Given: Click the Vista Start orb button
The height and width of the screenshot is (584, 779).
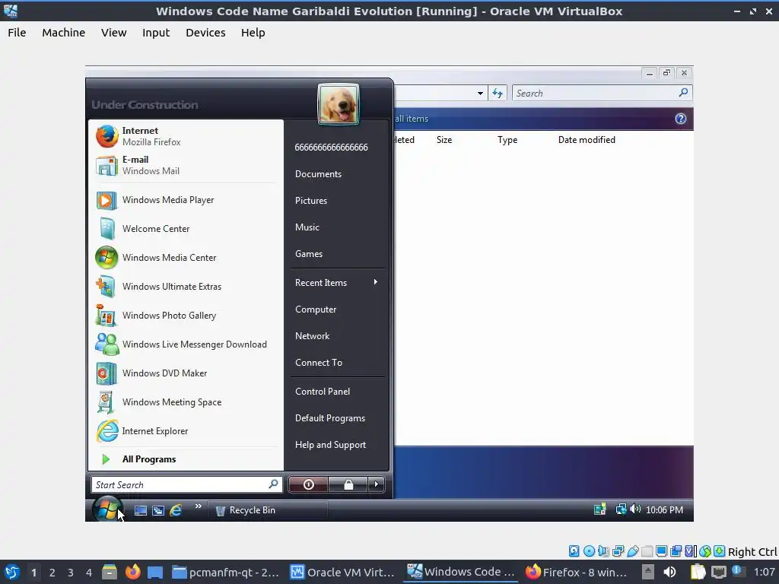Looking at the screenshot, I should pos(107,509).
